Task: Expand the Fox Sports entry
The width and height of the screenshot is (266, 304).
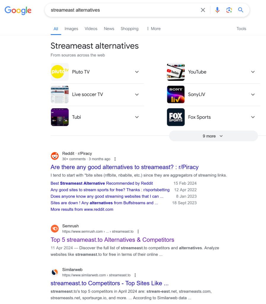Action: click(253, 117)
